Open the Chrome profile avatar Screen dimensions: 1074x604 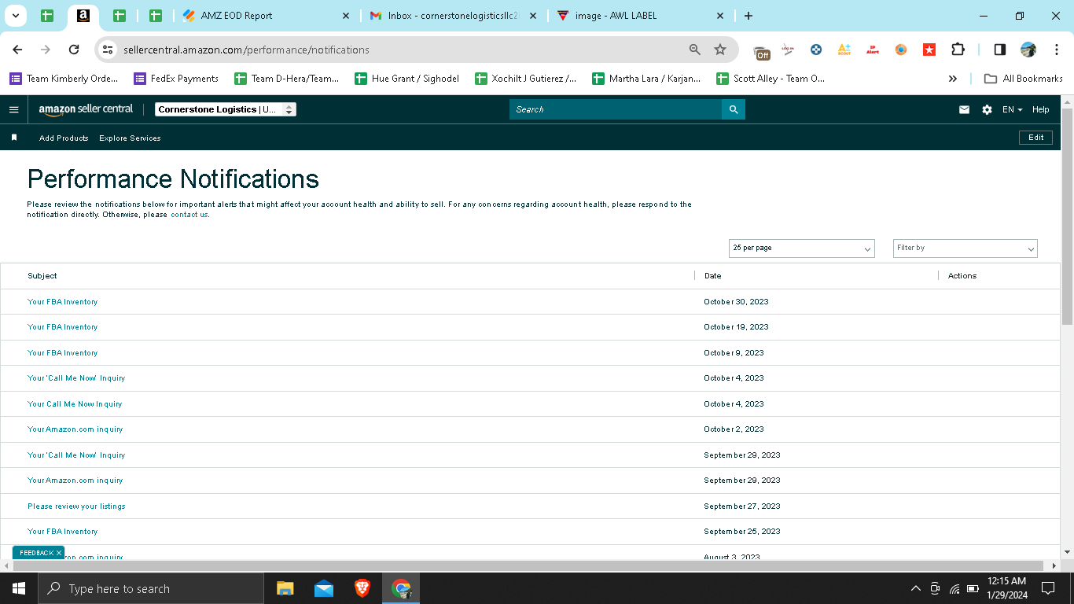1028,50
